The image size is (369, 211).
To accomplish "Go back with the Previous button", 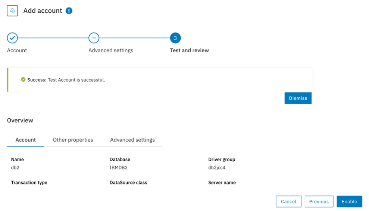I will coord(319,202).
